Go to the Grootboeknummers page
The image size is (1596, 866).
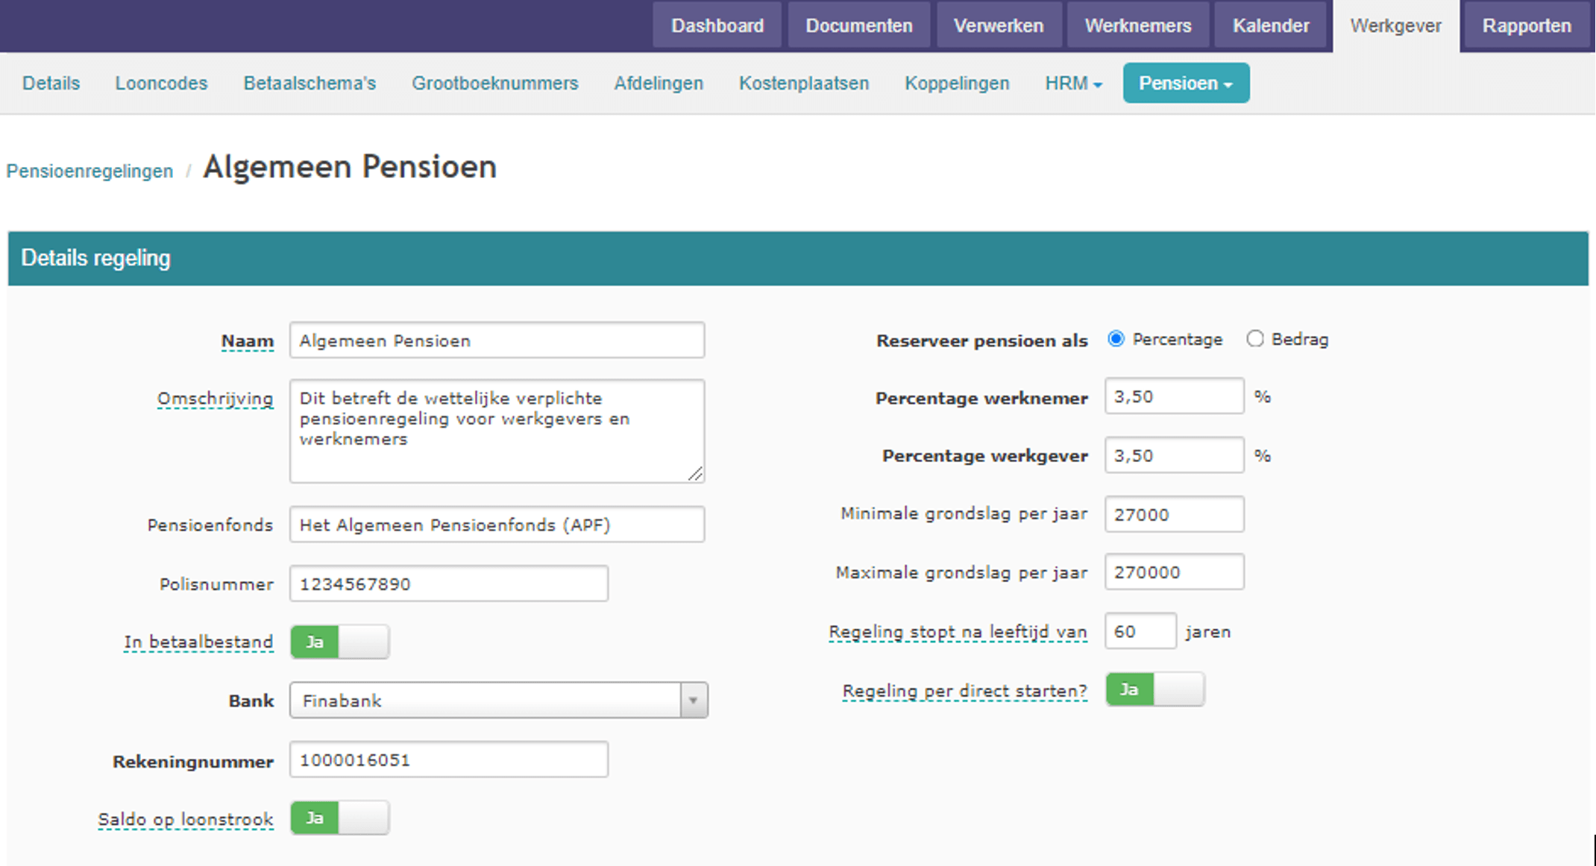click(x=495, y=83)
